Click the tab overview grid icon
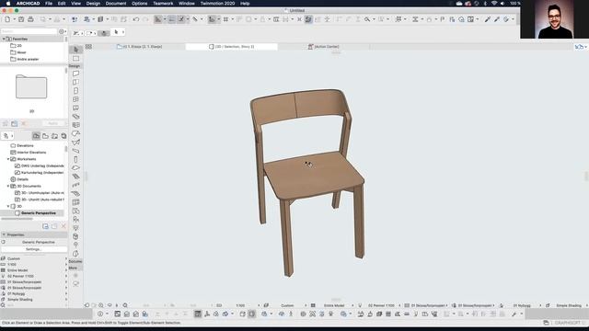Image resolution: width=589 pixels, height=331 pixels. [88, 47]
